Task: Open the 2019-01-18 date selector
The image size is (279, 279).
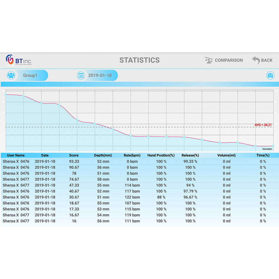Action: (100, 76)
